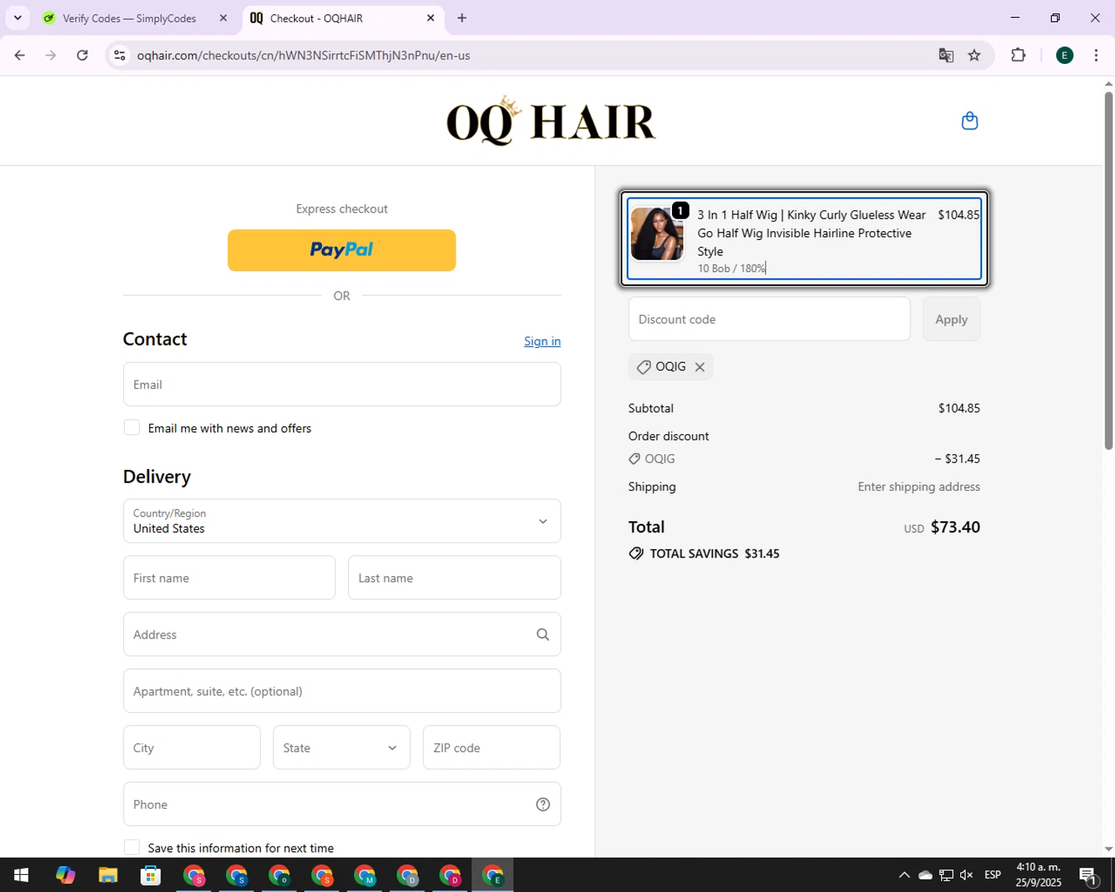Open the Windows Start menu
Screen dimensions: 1115x892
pyautogui.click(x=21, y=876)
